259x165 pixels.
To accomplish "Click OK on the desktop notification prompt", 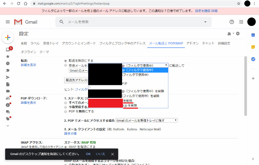I will coord(88,154).
